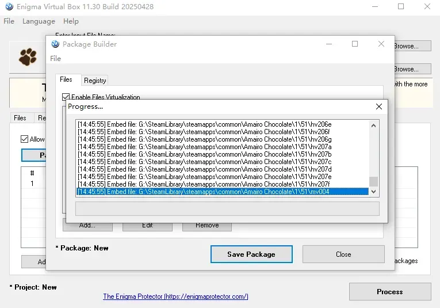The image size is (440, 308).
Task: Minimize the Package Builder window
Action: point(329,44)
